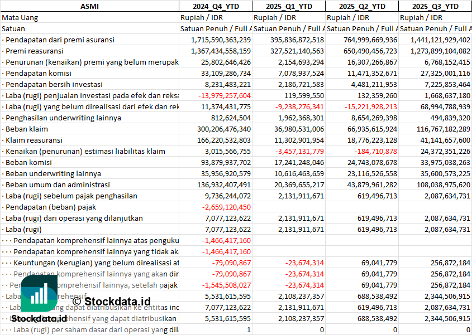Click the Beban umum dan administrasi label
This screenshot has height=335, width=472.
tap(59, 185)
